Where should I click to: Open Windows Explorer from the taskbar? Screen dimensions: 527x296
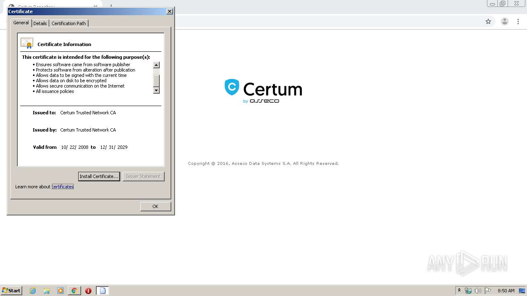47,291
